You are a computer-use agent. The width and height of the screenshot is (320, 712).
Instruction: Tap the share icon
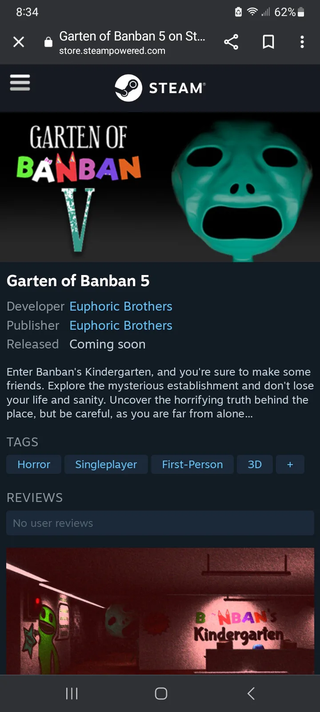pos(231,42)
